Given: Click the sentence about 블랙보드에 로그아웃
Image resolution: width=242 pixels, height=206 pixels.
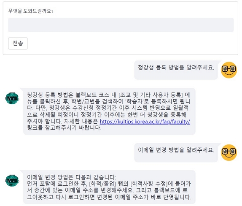Looking at the screenshot, I should [x=109, y=193].
